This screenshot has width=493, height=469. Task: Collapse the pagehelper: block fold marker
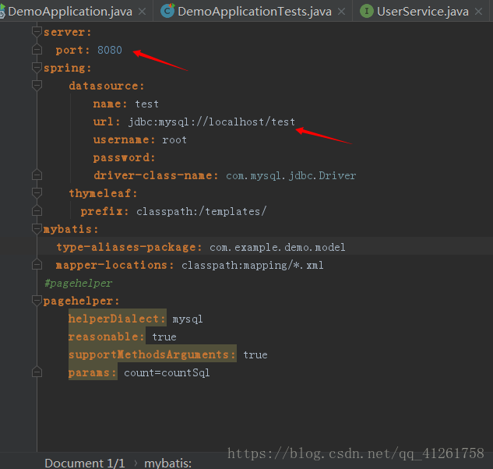click(37, 301)
